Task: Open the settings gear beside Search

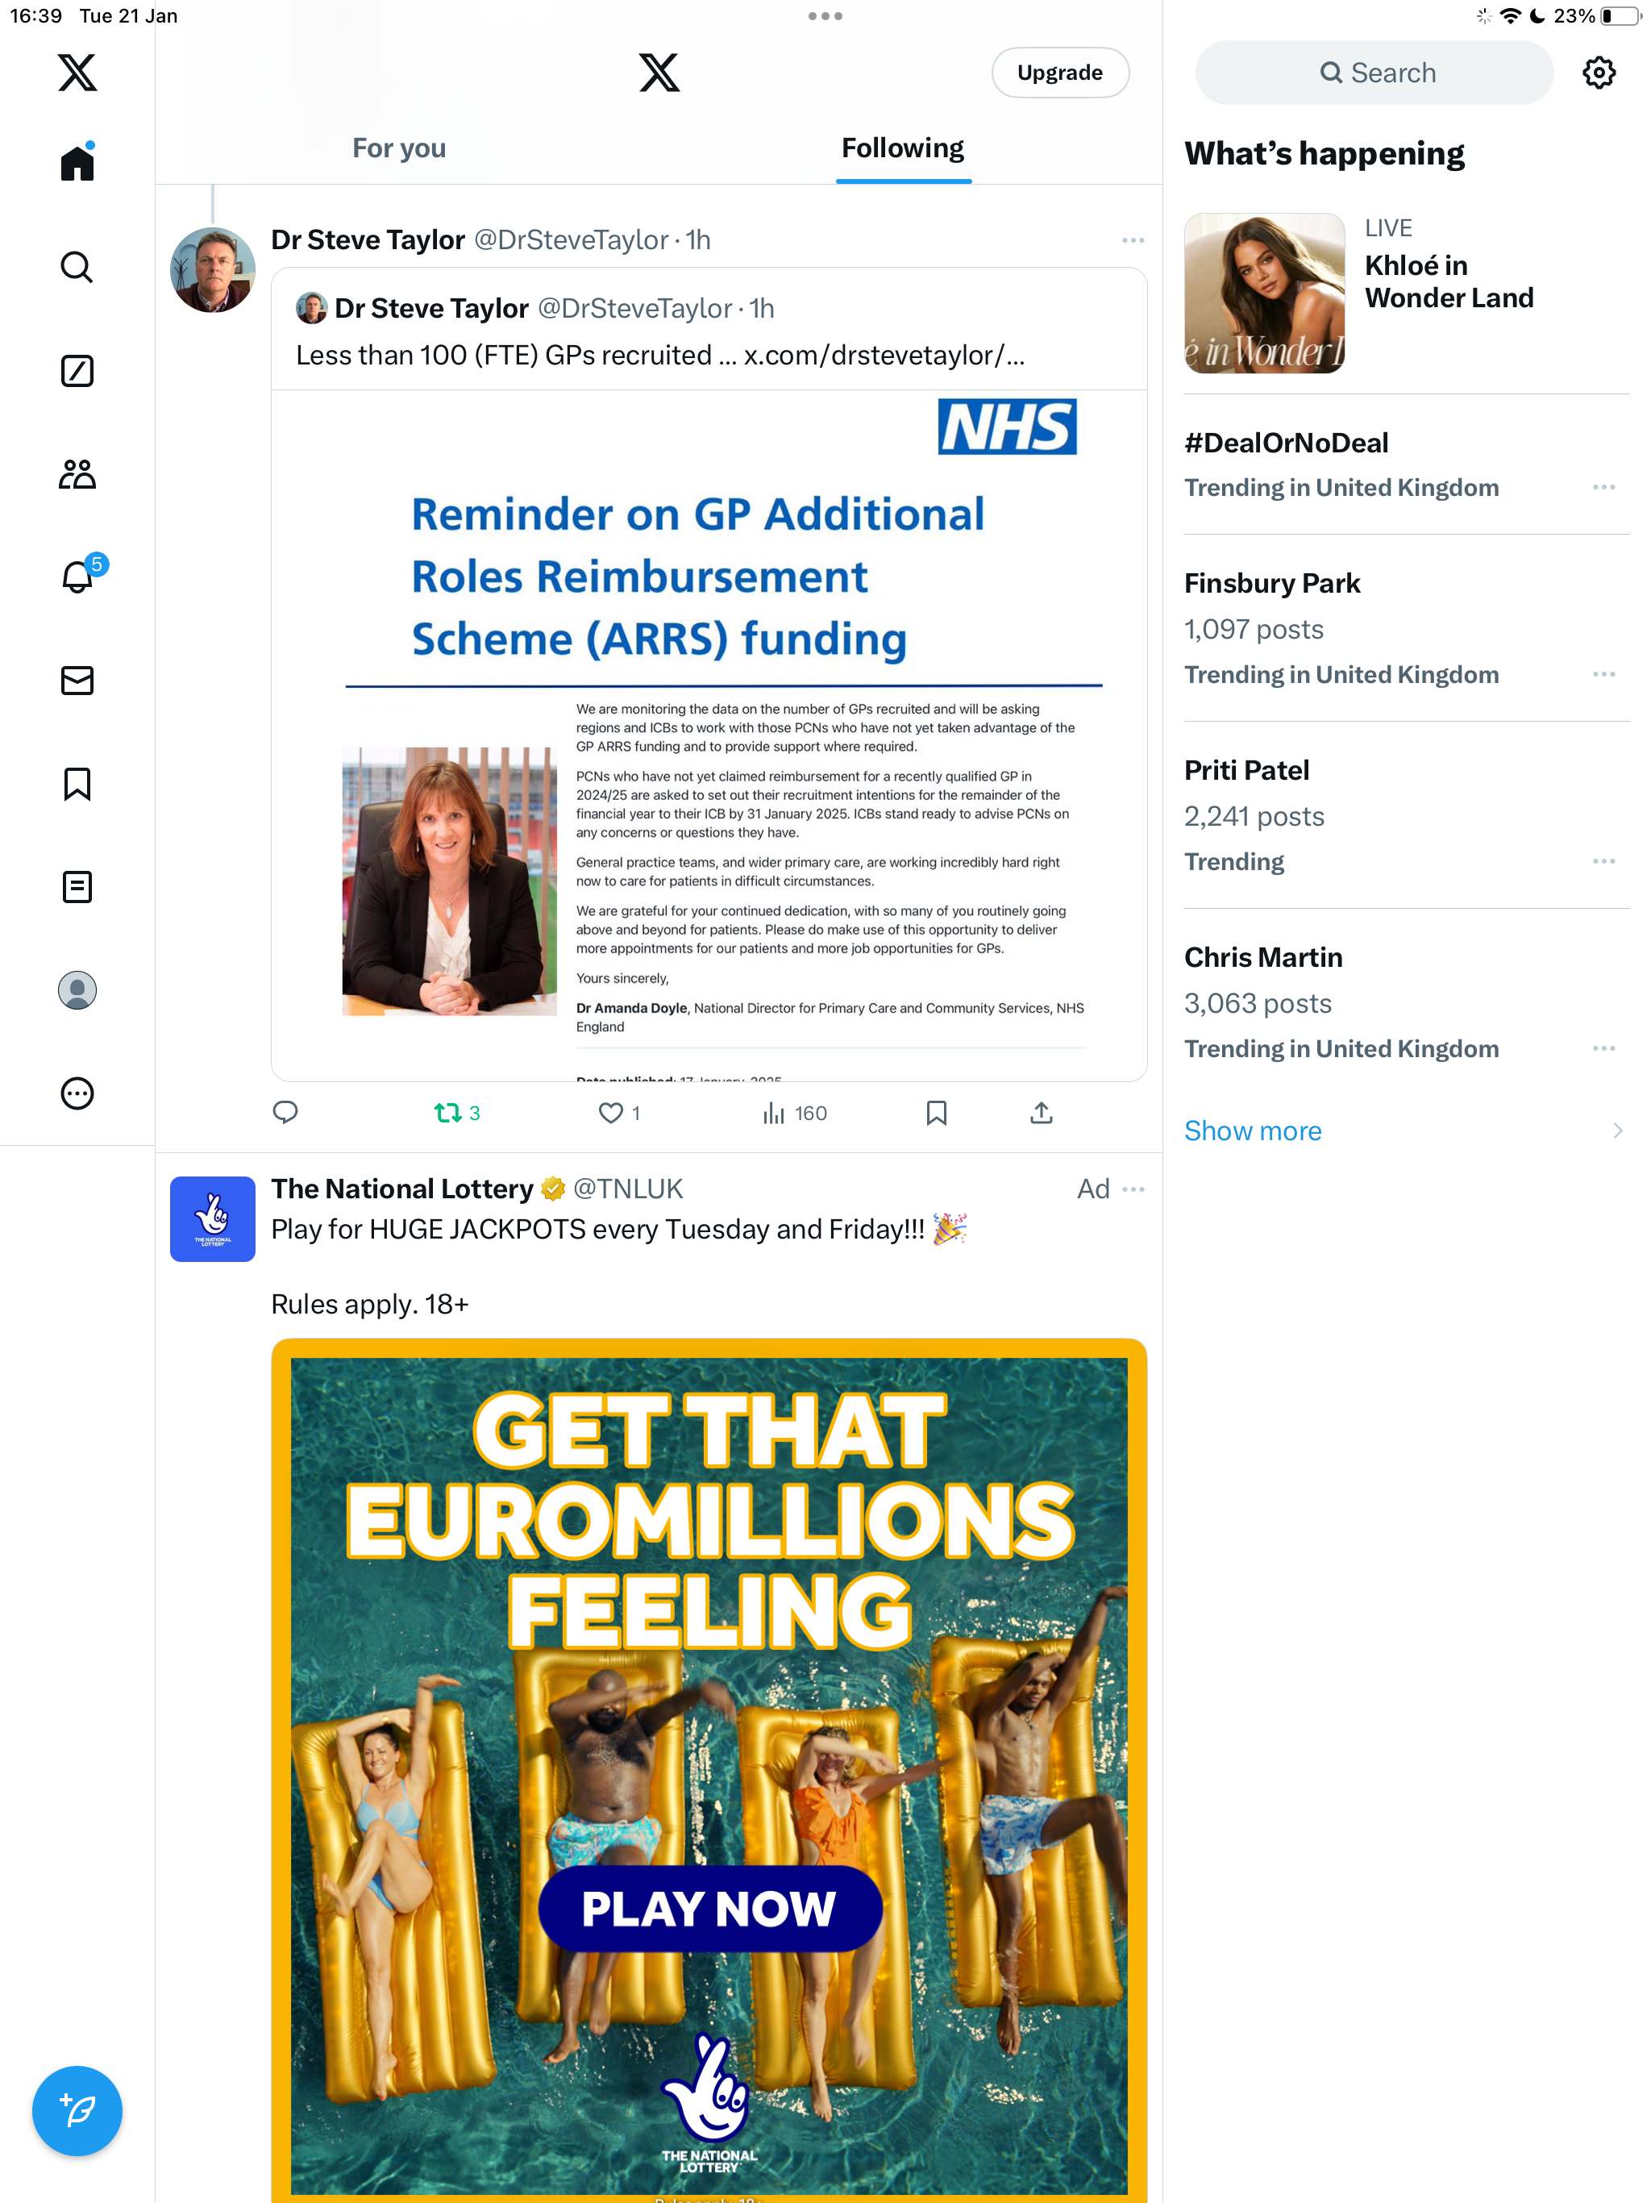Action: pyautogui.click(x=1599, y=73)
